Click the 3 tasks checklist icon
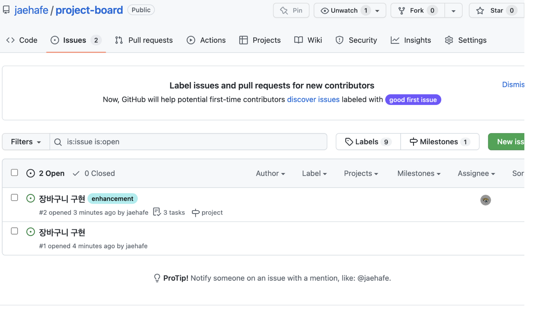Viewport: 535px width, 309px height. pos(157,212)
